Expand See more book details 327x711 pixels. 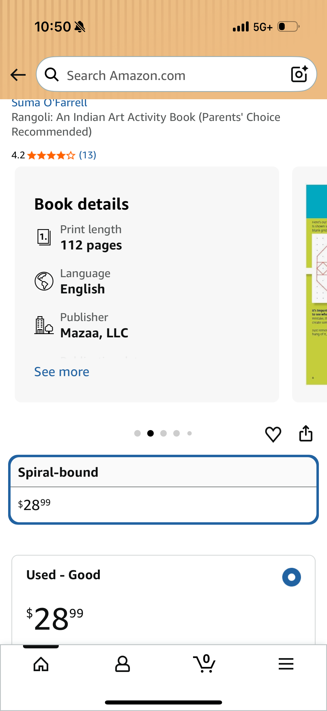tap(62, 372)
